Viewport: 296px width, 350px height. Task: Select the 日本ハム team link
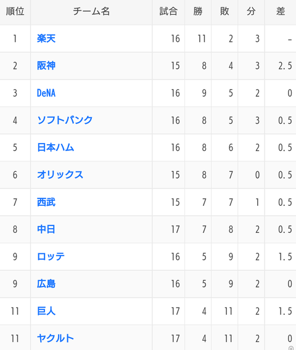[55, 147]
